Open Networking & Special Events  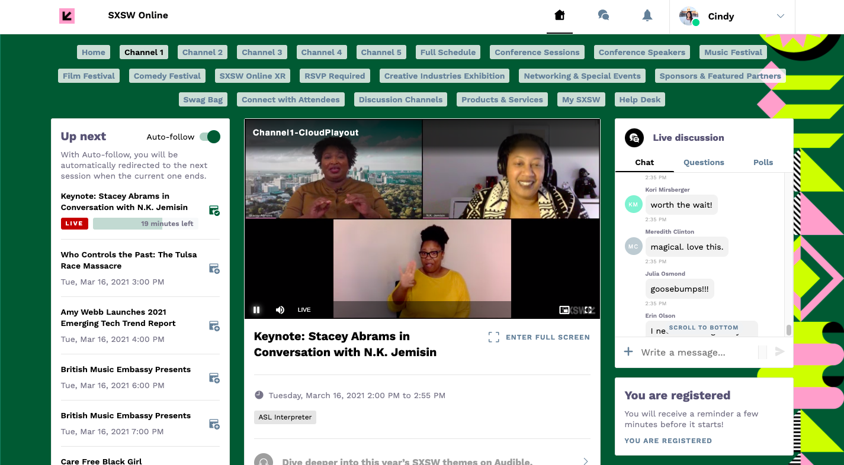tap(582, 76)
